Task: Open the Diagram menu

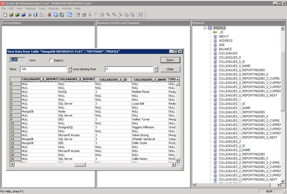Action: (53, 8)
